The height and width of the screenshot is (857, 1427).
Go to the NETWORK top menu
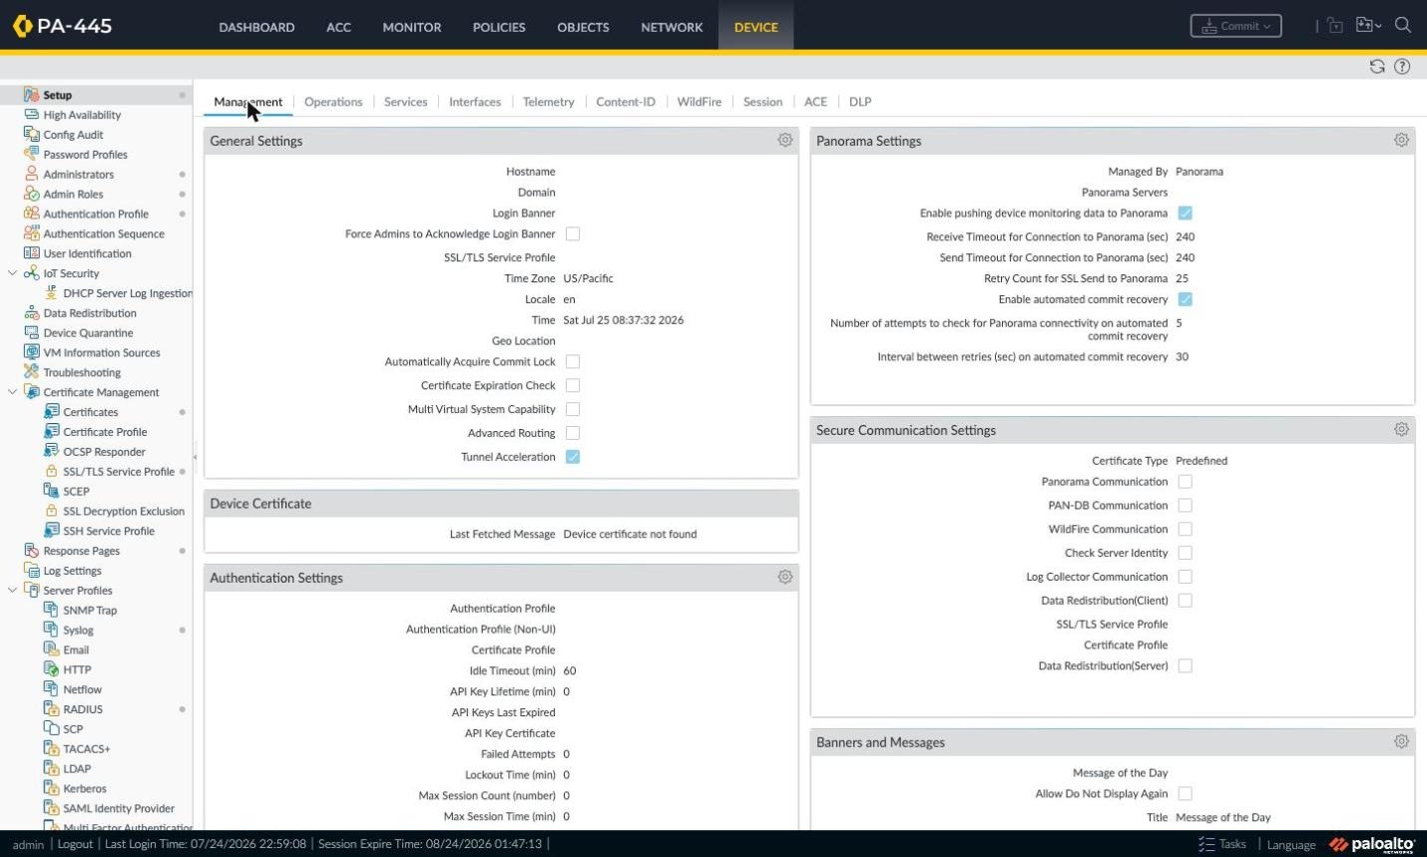pyautogui.click(x=672, y=27)
